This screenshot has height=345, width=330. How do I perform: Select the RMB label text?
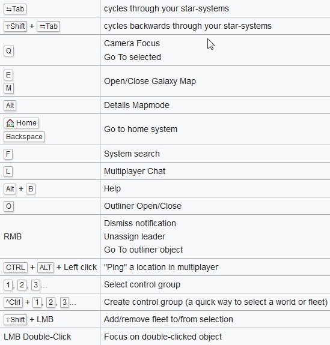[x=13, y=236]
